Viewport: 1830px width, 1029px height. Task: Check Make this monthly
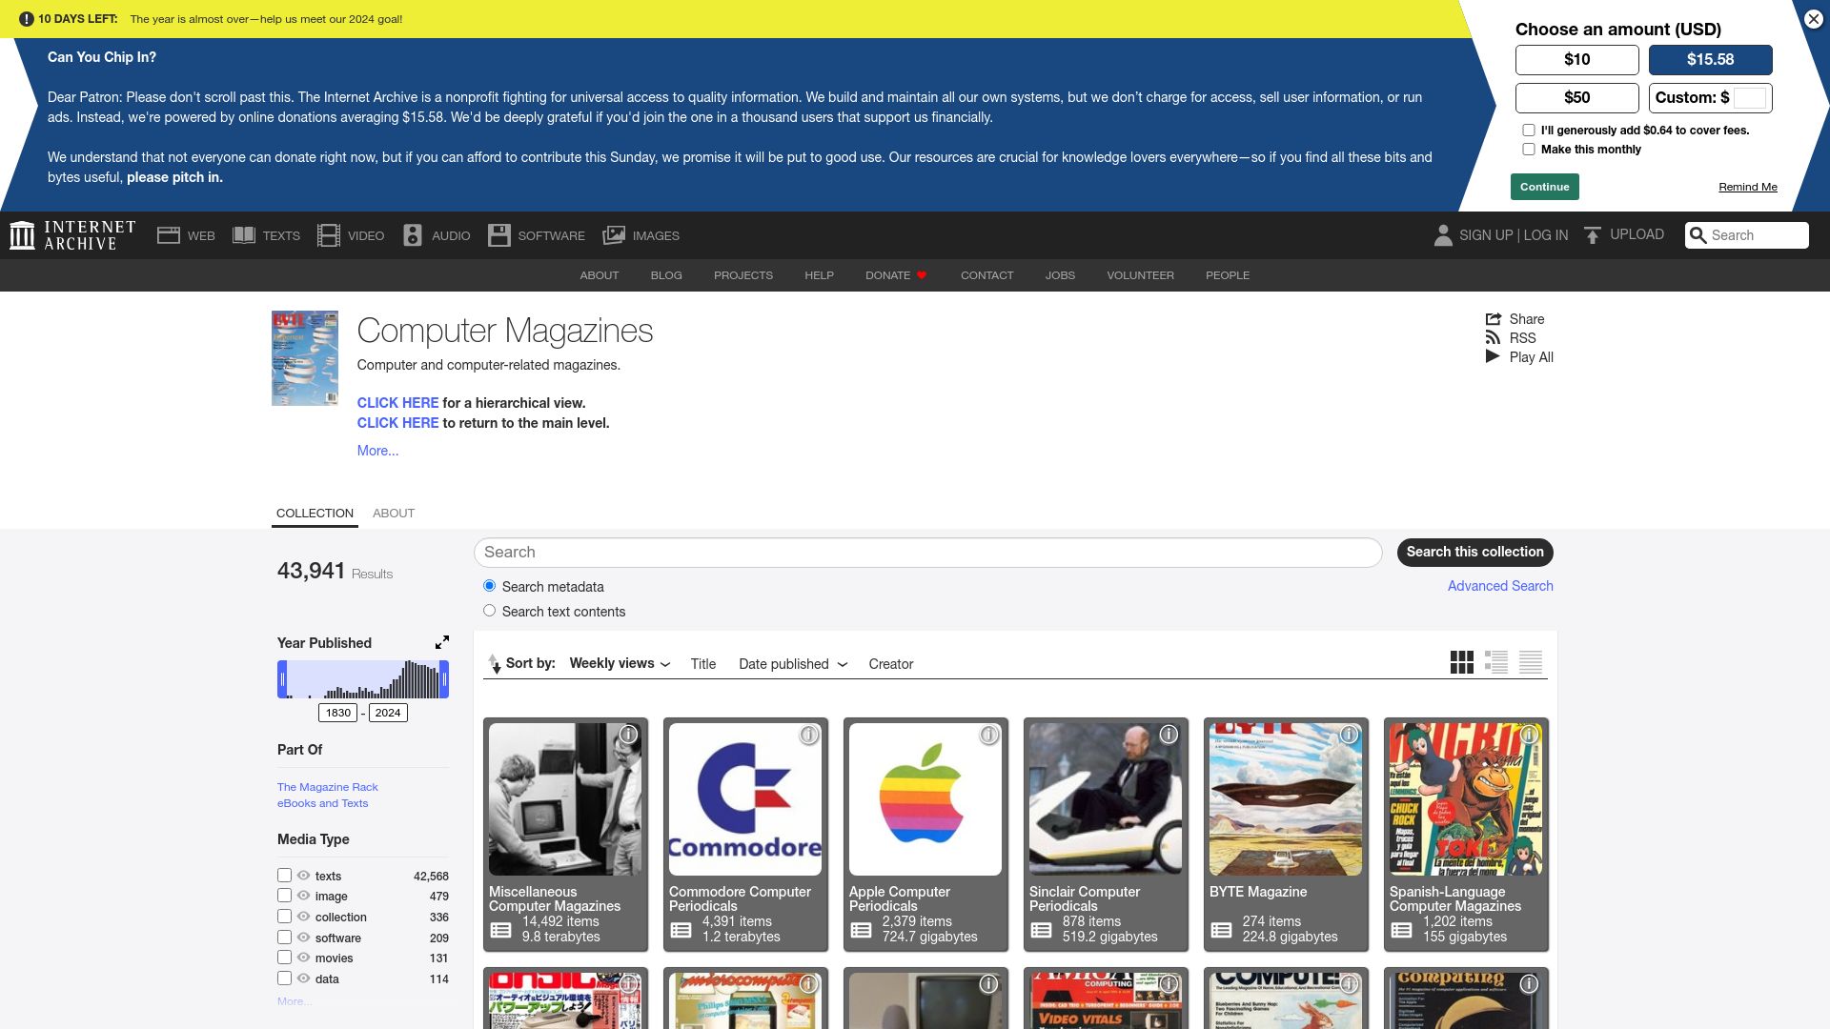pyautogui.click(x=1529, y=150)
